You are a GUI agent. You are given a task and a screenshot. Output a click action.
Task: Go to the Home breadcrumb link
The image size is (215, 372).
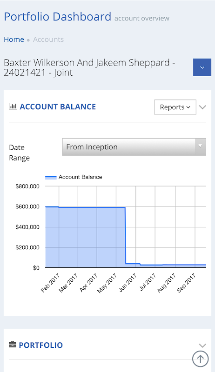pyautogui.click(x=14, y=39)
